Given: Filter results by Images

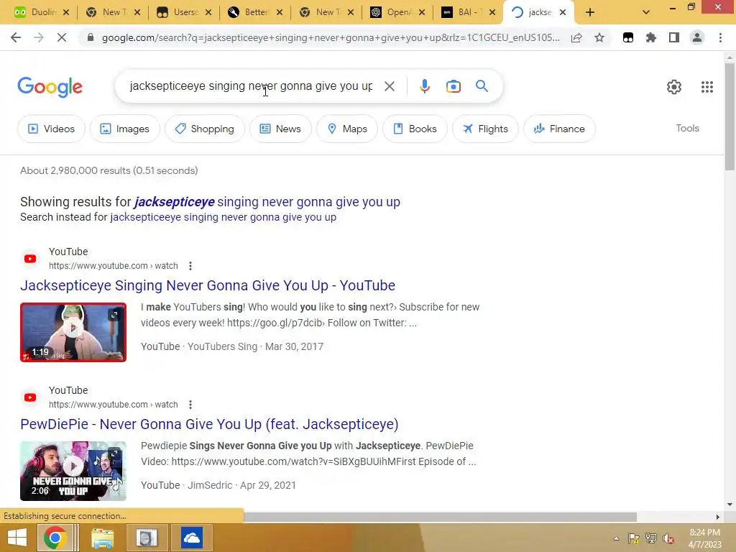Looking at the screenshot, I should (x=124, y=129).
